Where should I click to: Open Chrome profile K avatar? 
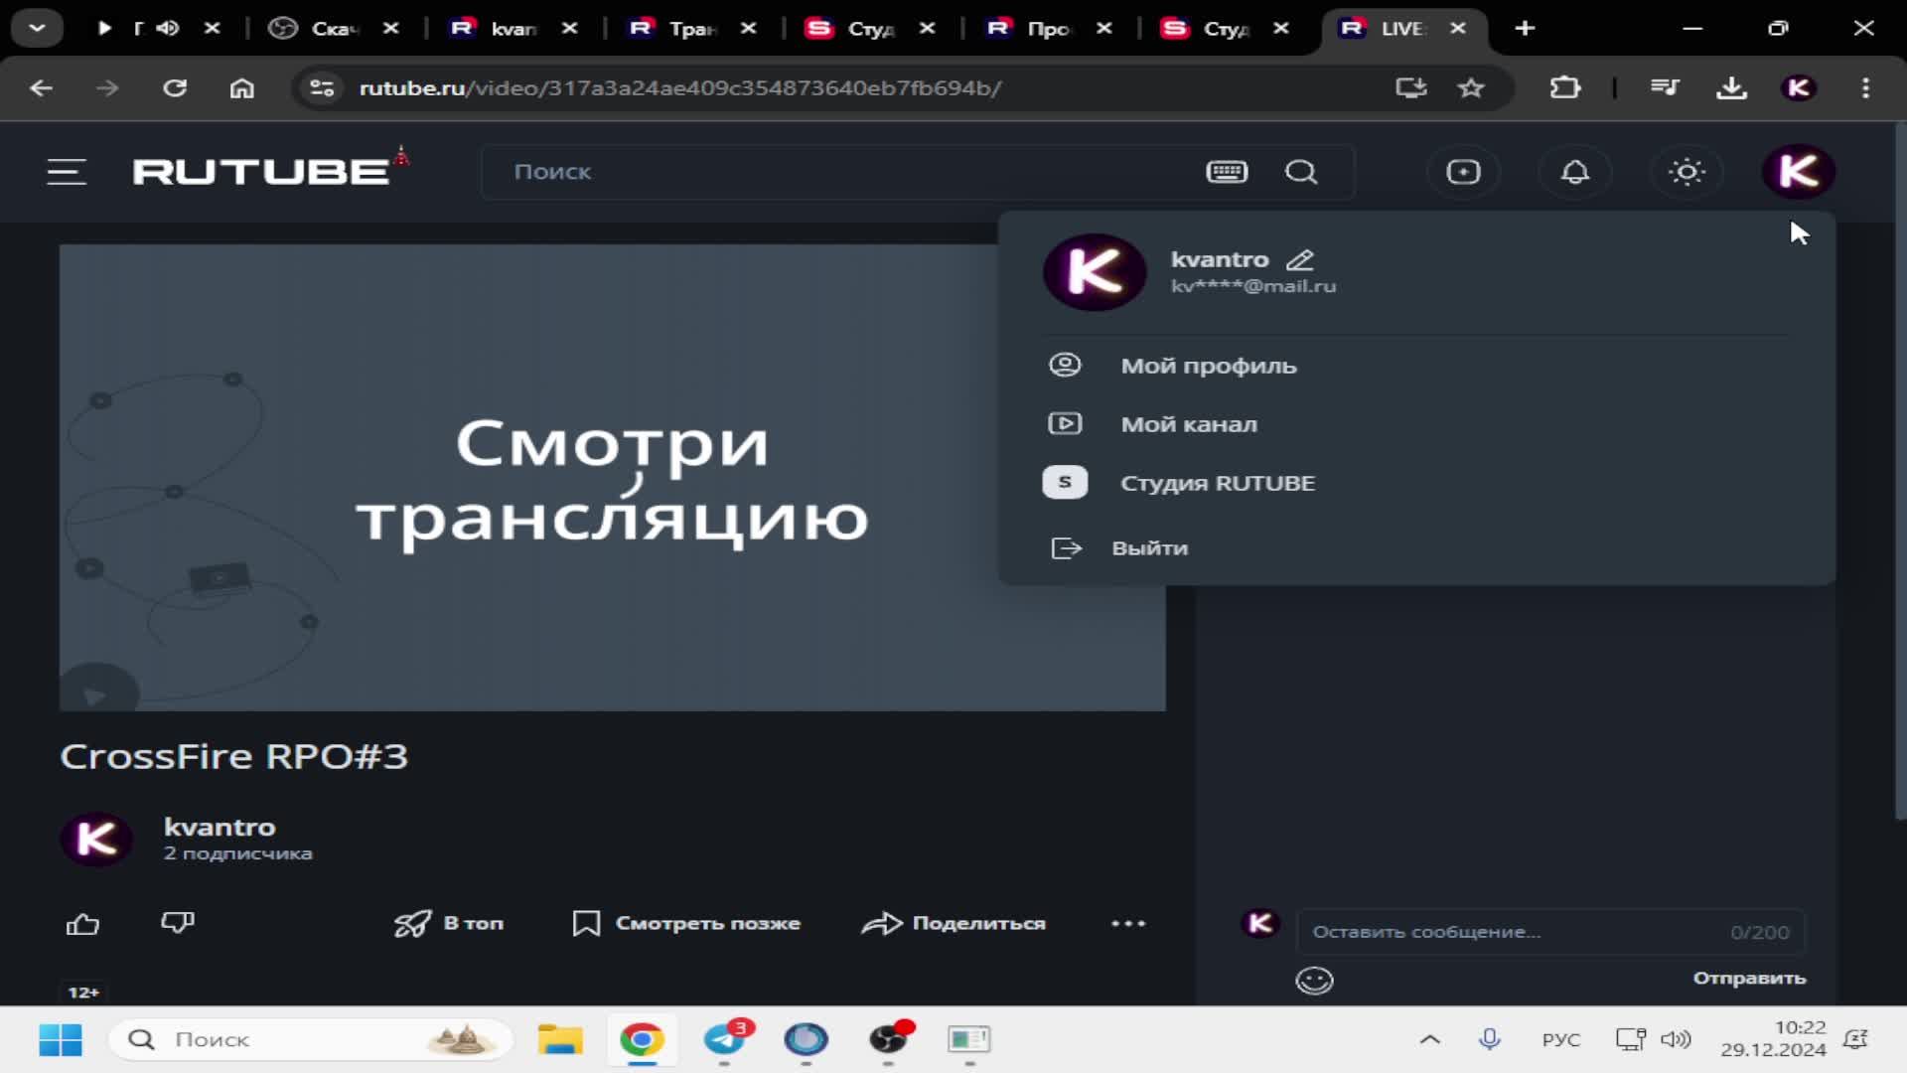(x=1798, y=88)
